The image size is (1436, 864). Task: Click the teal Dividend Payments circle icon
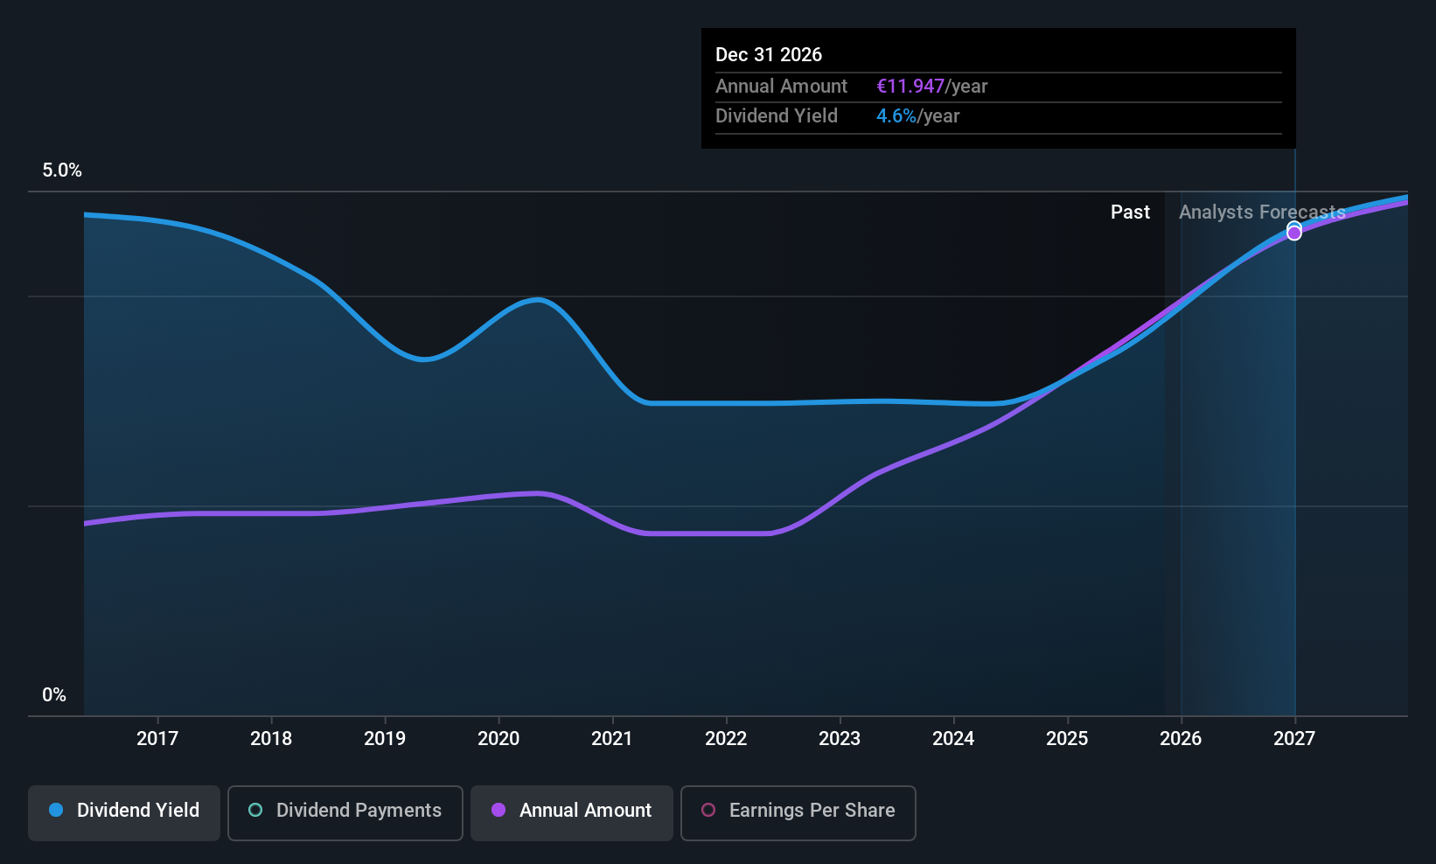click(x=255, y=811)
